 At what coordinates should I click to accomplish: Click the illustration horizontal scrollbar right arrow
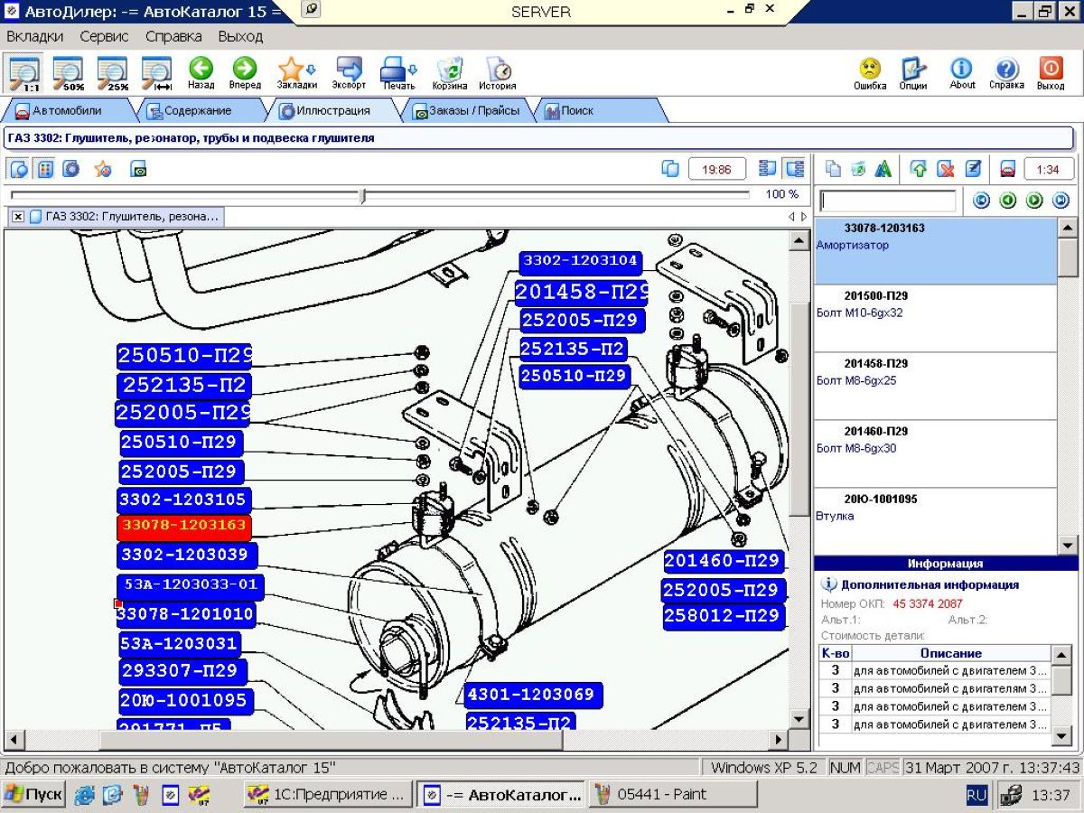tap(779, 739)
